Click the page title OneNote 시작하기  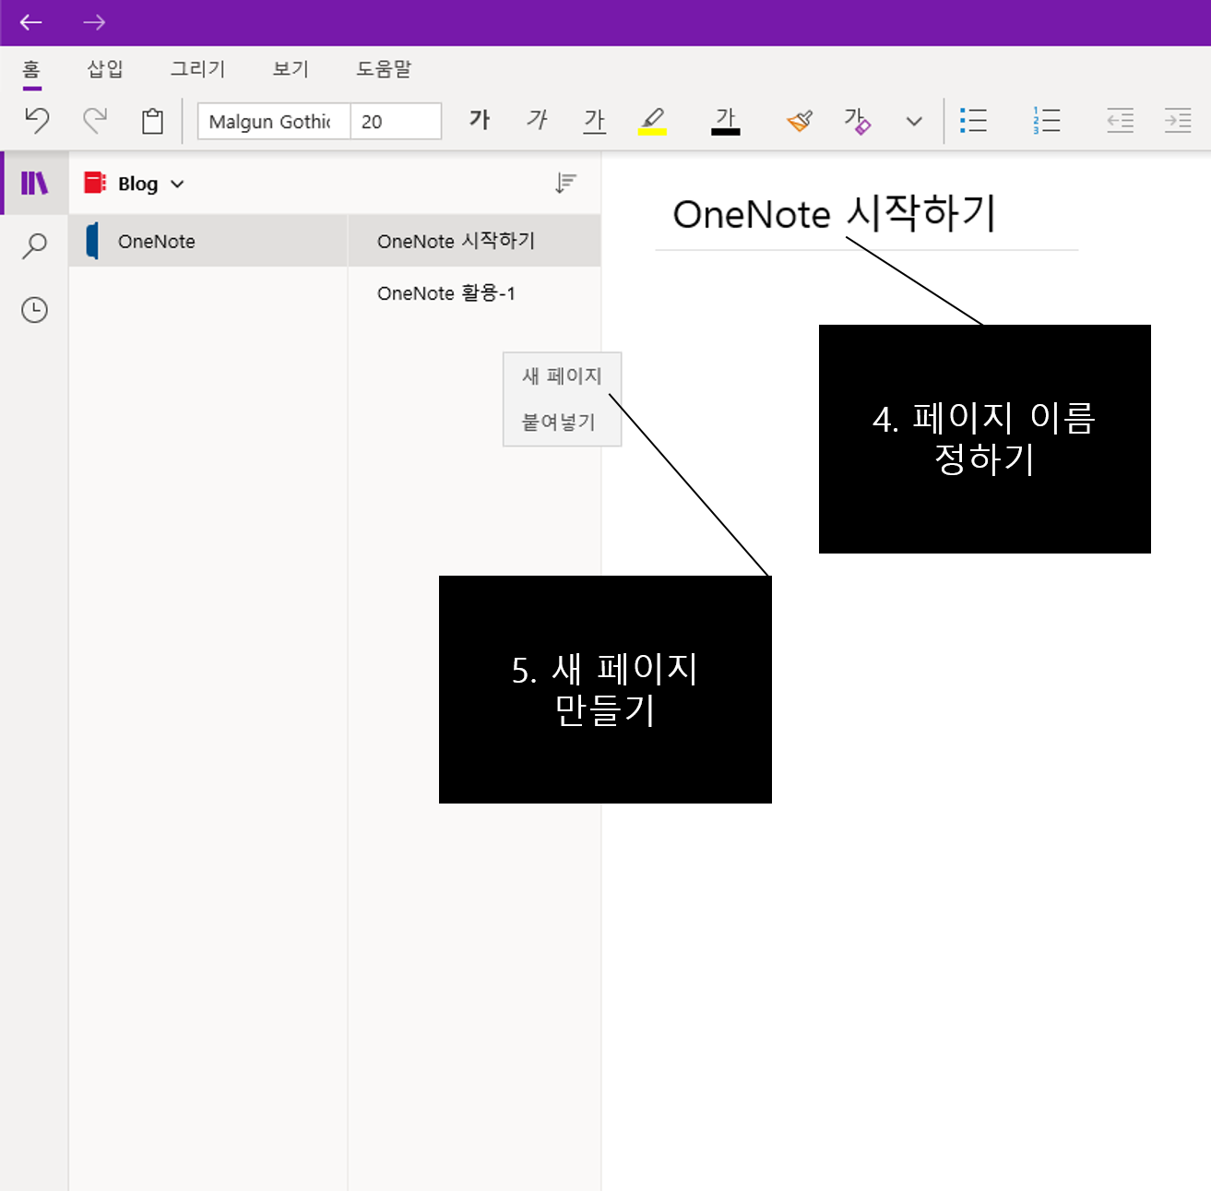click(x=834, y=213)
